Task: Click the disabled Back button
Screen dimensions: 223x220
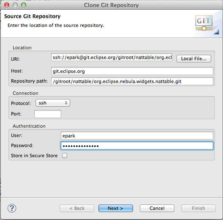Action: [77, 208]
